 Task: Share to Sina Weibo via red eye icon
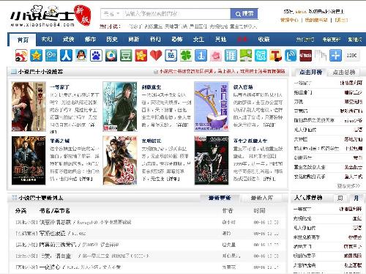tap(21, 56)
